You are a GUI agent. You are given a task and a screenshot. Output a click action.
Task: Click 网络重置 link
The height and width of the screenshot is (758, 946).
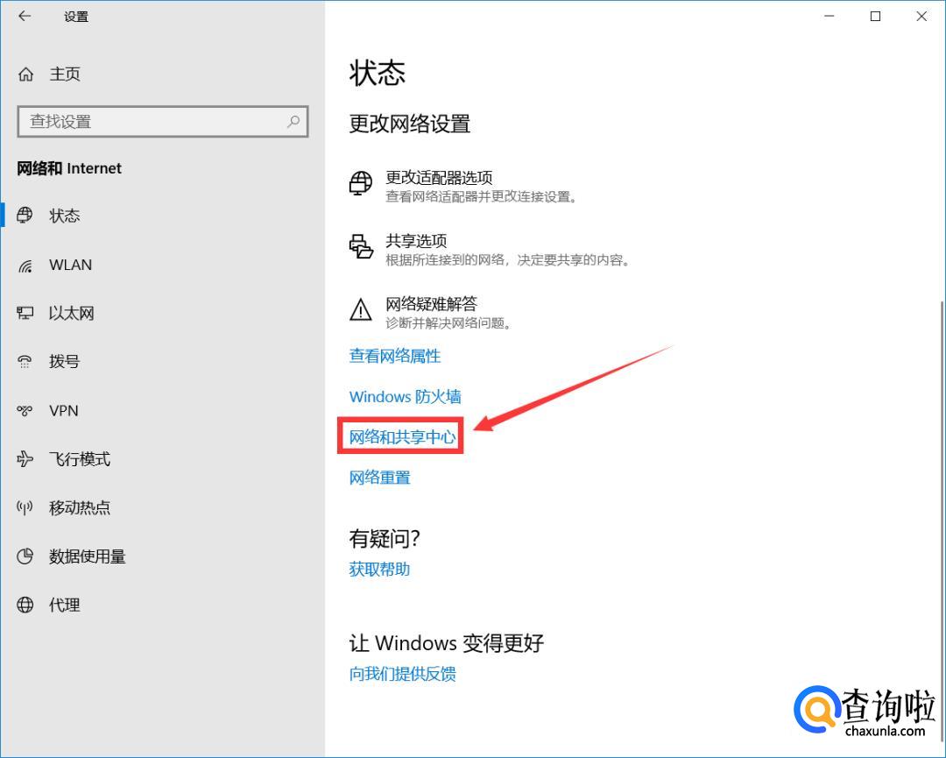coord(379,478)
